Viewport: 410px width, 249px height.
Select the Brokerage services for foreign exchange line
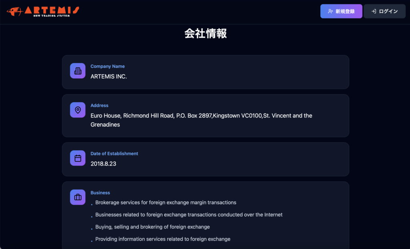click(166, 202)
